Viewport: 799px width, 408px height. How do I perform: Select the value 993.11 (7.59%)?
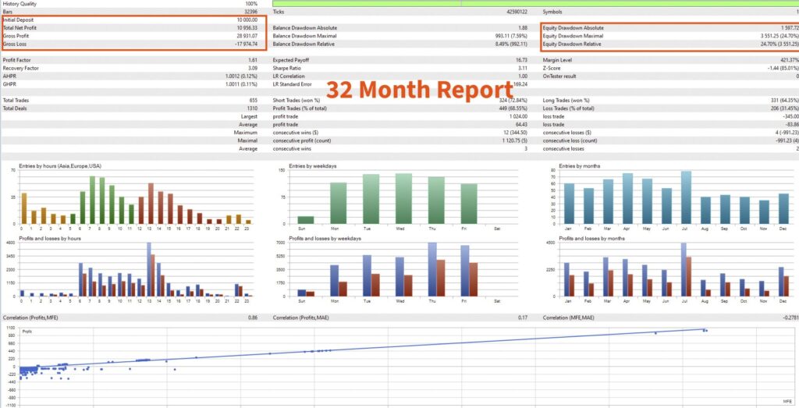click(x=511, y=36)
